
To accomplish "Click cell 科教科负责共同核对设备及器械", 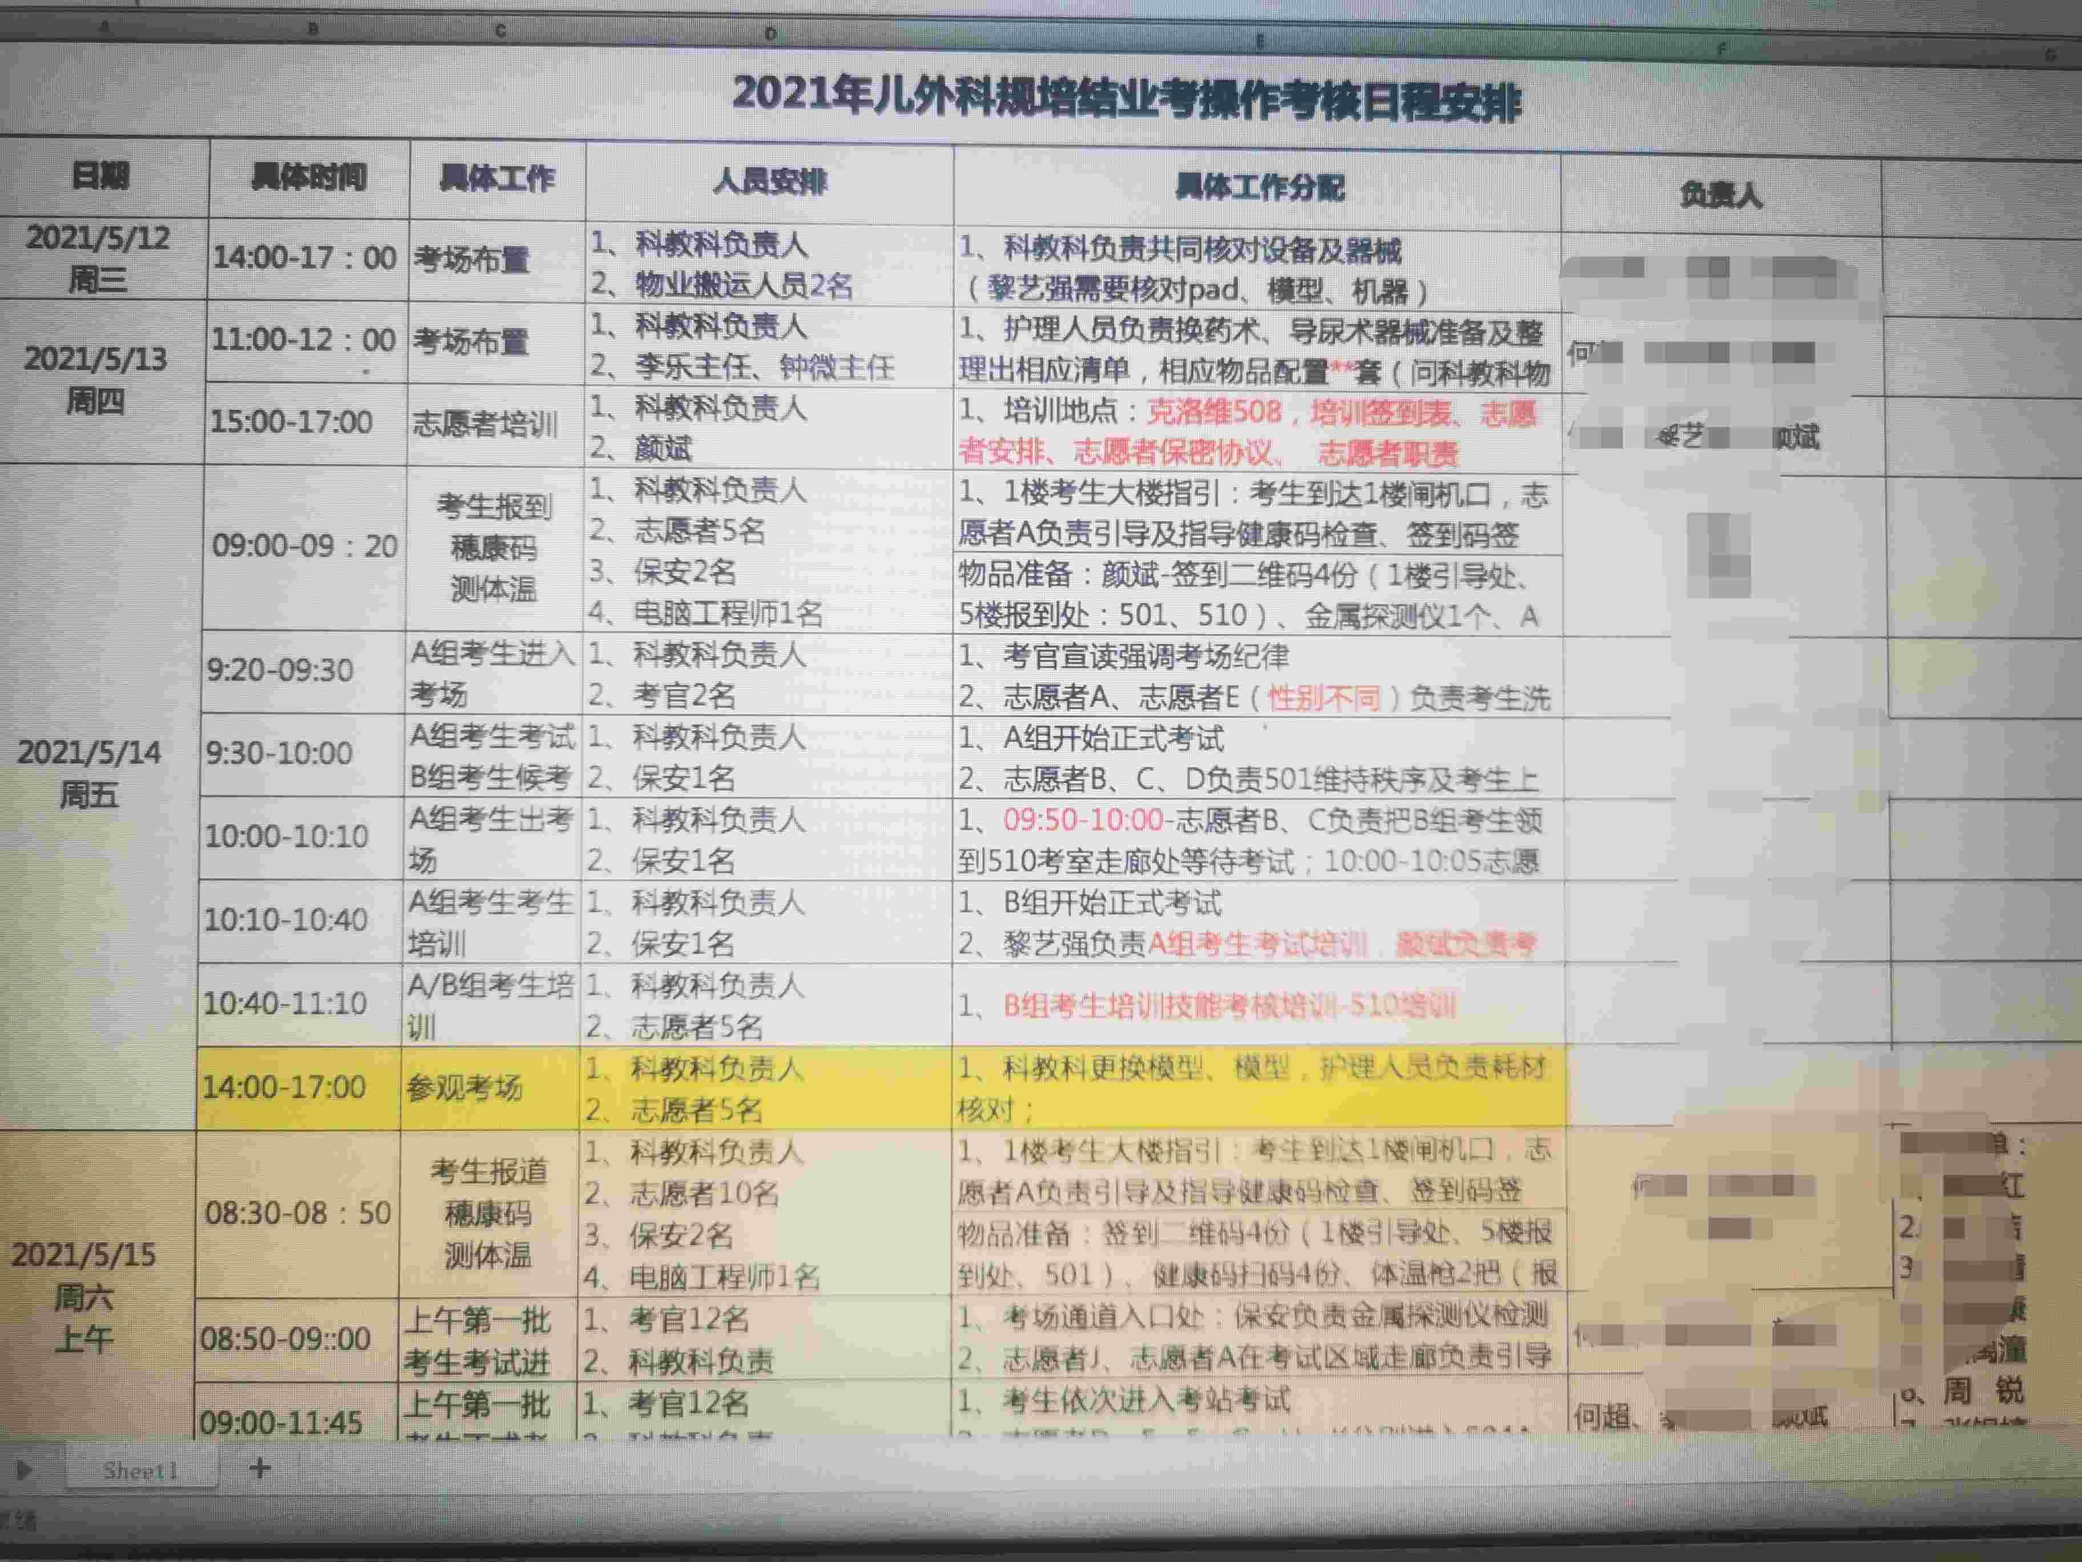I will 1257,270.
